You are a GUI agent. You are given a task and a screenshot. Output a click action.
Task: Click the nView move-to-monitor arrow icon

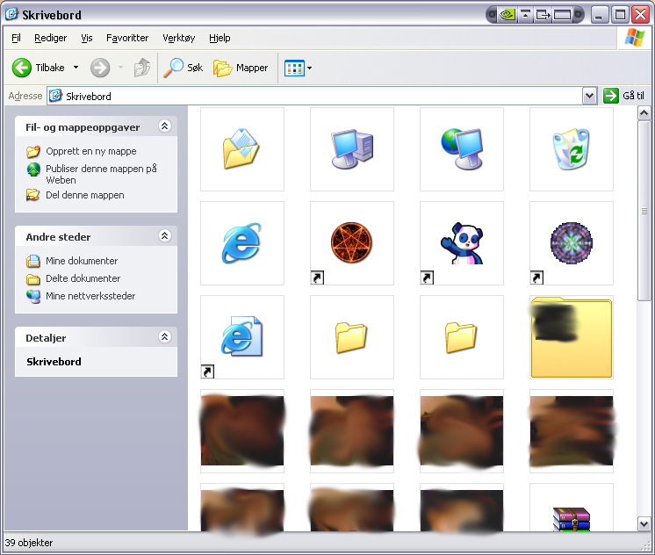(543, 15)
